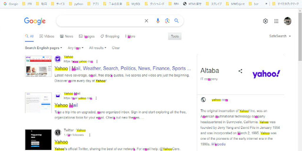Screen dimensions: 302x151
Task: Open options menu beside www.yahoo.com
Action: pos(97,61)
